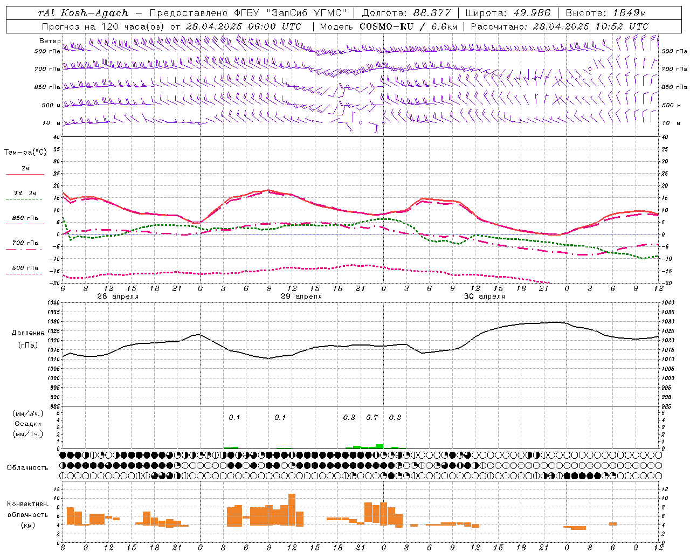
Task: Click the (гПа) unit label under Давление
Action: pyautogui.click(x=28, y=346)
